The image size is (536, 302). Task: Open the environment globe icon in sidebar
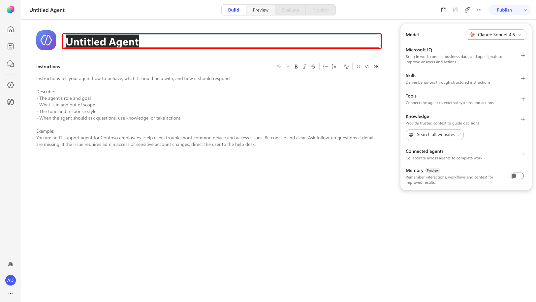click(x=11, y=265)
